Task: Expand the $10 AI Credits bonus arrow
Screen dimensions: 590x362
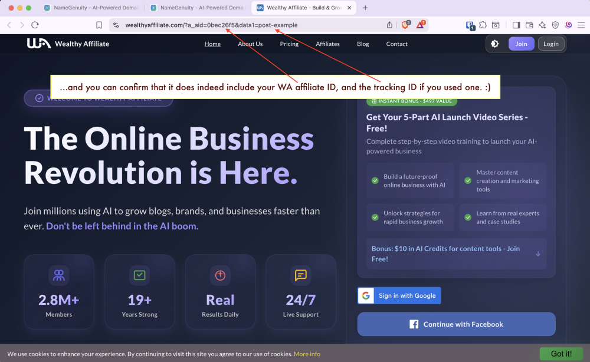Action: pos(537,254)
